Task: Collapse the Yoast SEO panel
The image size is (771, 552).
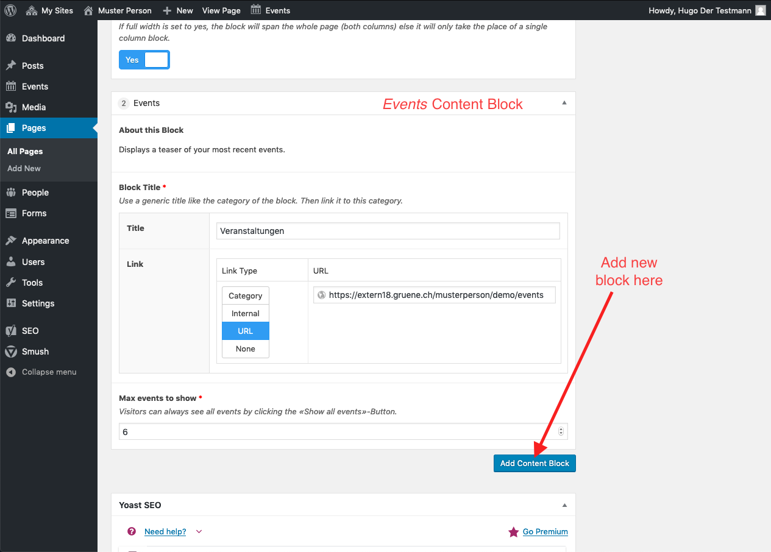Action: pos(564,505)
